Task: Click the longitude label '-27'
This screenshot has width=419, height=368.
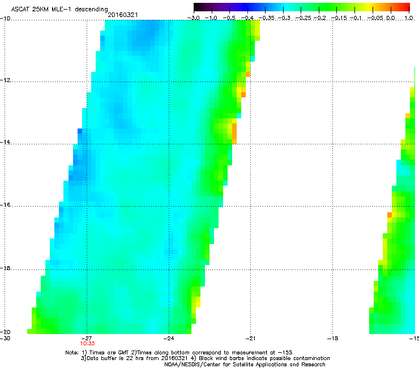Action: click(87, 338)
